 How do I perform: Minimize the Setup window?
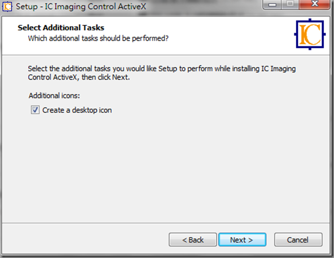272,4
